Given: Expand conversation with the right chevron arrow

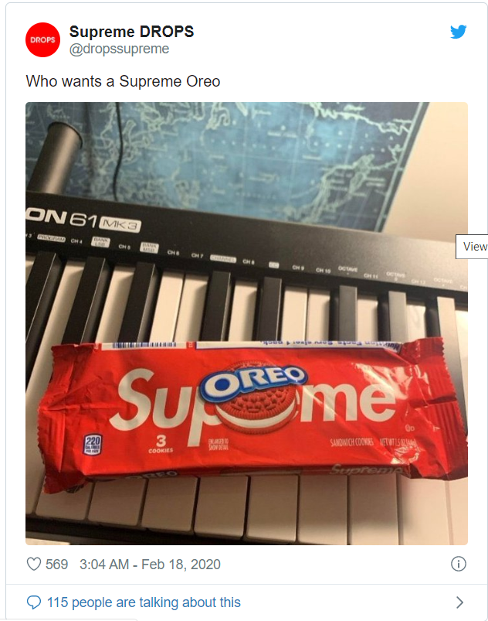Looking at the screenshot, I should tap(459, 602).
